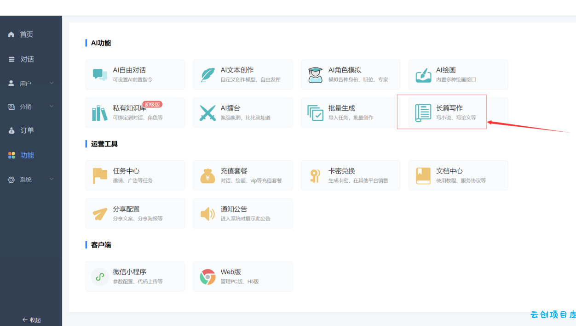Viewport: 576px width, 326px height.
Task: Collapse the sidebar with 收起
Action: [31, 320]
